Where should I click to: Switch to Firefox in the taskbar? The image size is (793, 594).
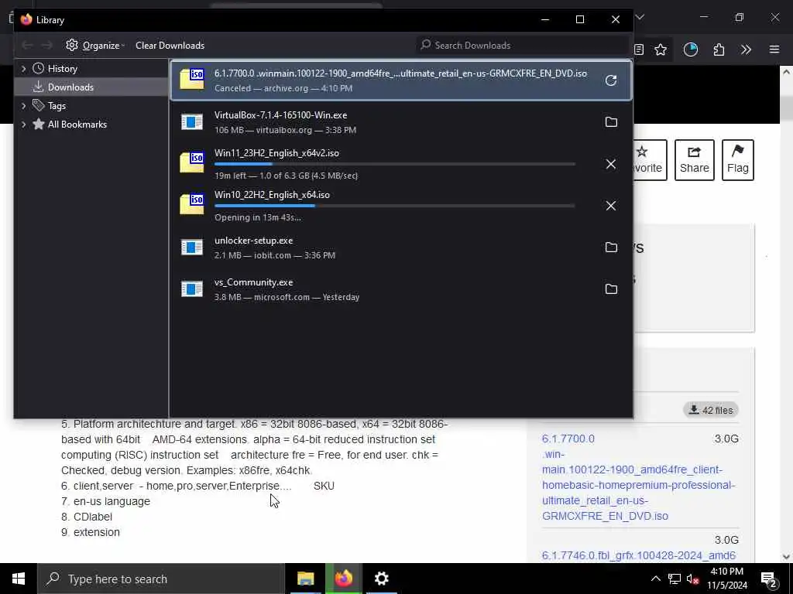[x=343, y=579]
